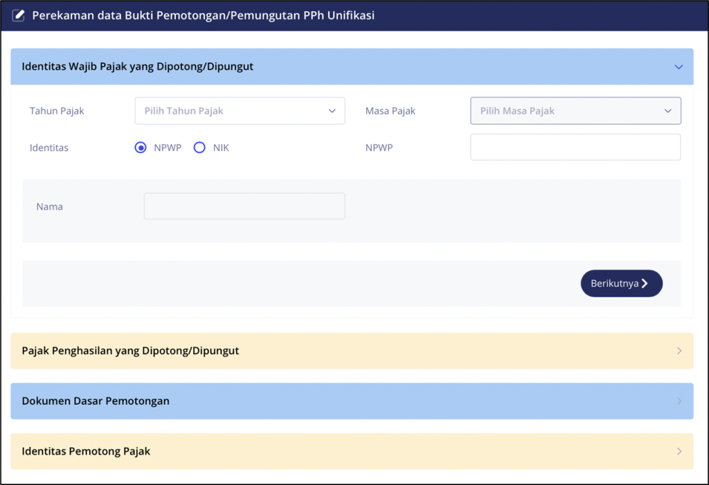Expand the Pajak Penghasilan yang Dipotong/Dipungut section
Viewport: 709px width, 485px height.
pos(351,351)
